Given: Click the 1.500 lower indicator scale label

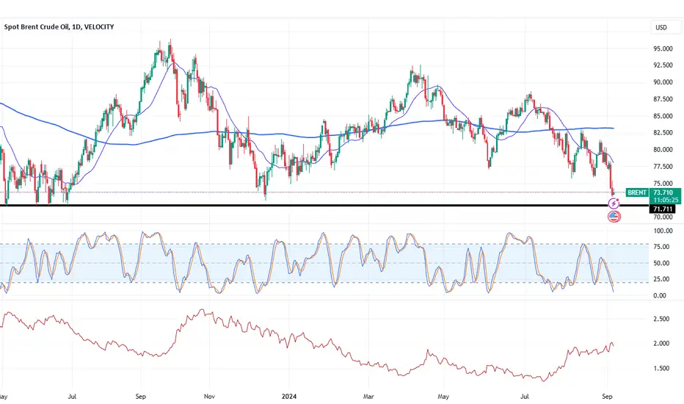Looking at the screenshot, I should pos(661,369).
